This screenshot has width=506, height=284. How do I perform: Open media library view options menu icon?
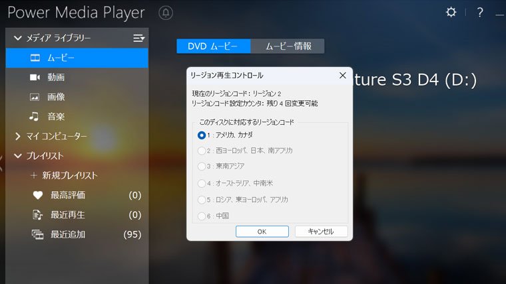139,38
